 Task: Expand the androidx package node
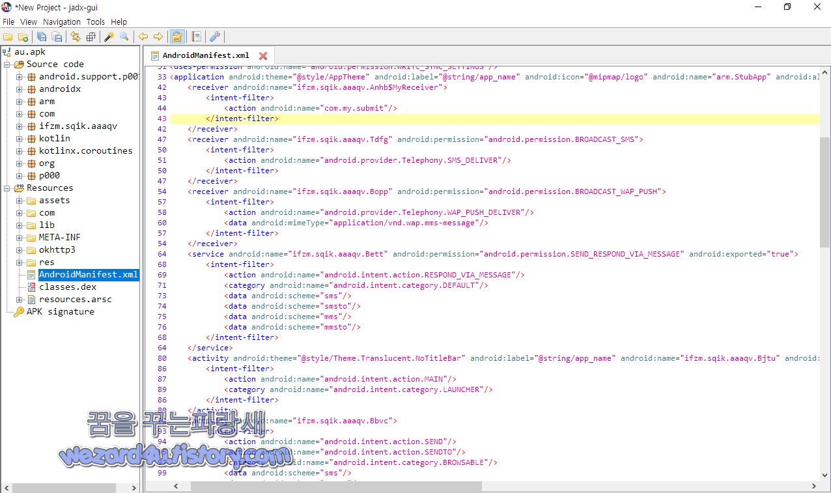coord(20,89)
